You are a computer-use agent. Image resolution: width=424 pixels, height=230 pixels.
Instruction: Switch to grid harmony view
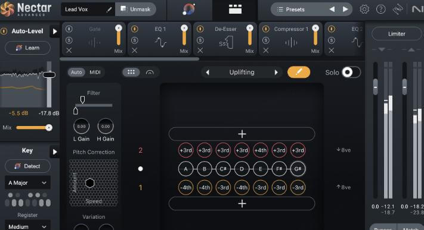[131, 73]
